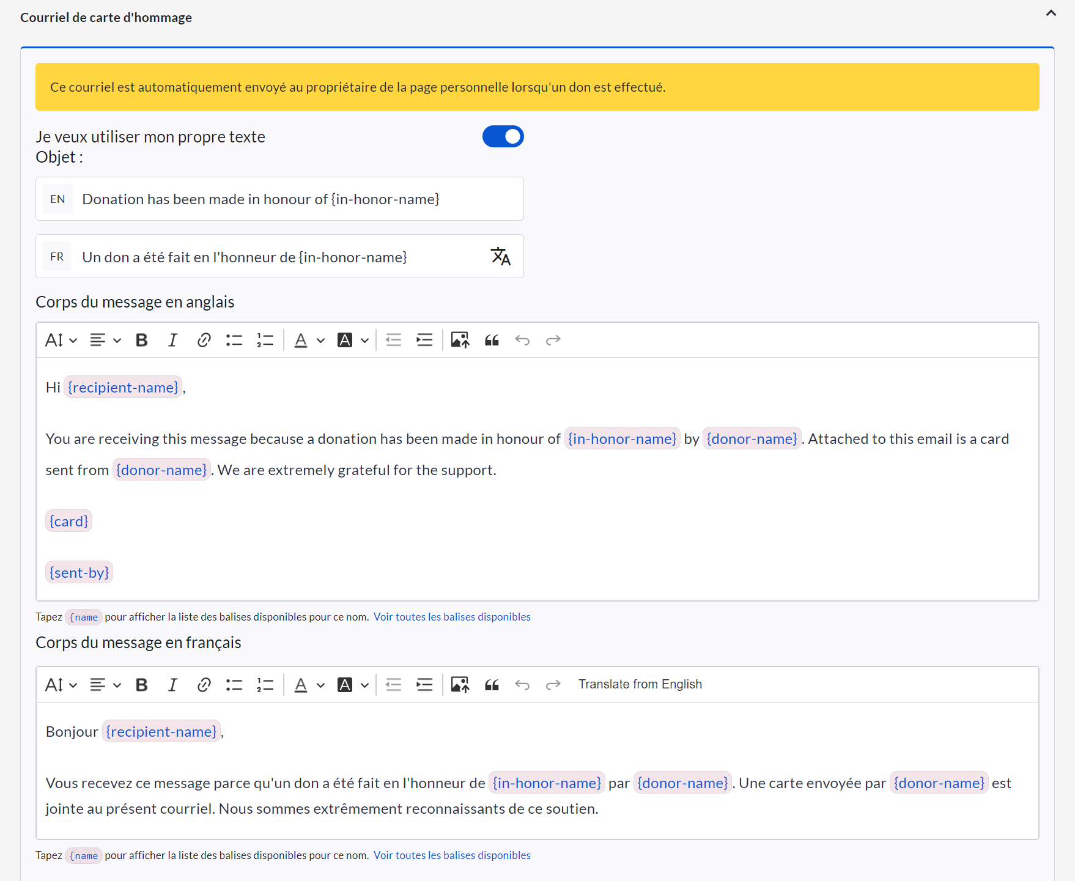This screenshot has width=1075, height=881.
Task: Insert a link in the English message editor
Action: [204, 340]
